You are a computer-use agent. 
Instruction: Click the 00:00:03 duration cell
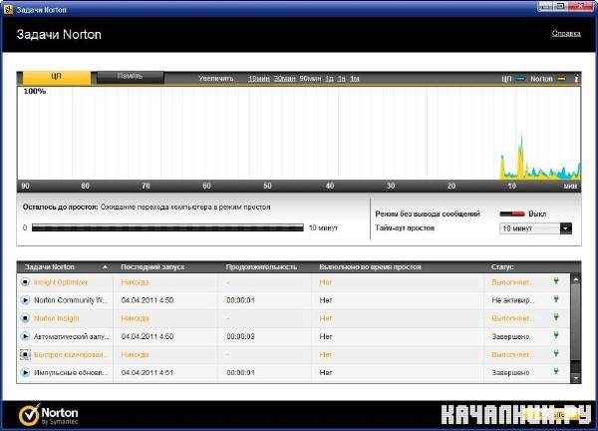pos(240,336)
